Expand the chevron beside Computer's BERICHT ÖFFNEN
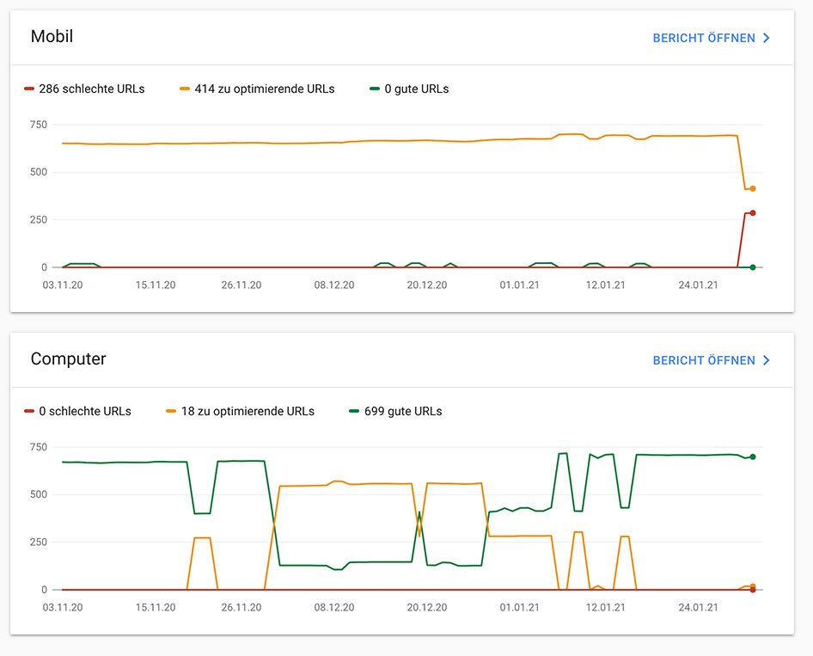 [766, 360]
